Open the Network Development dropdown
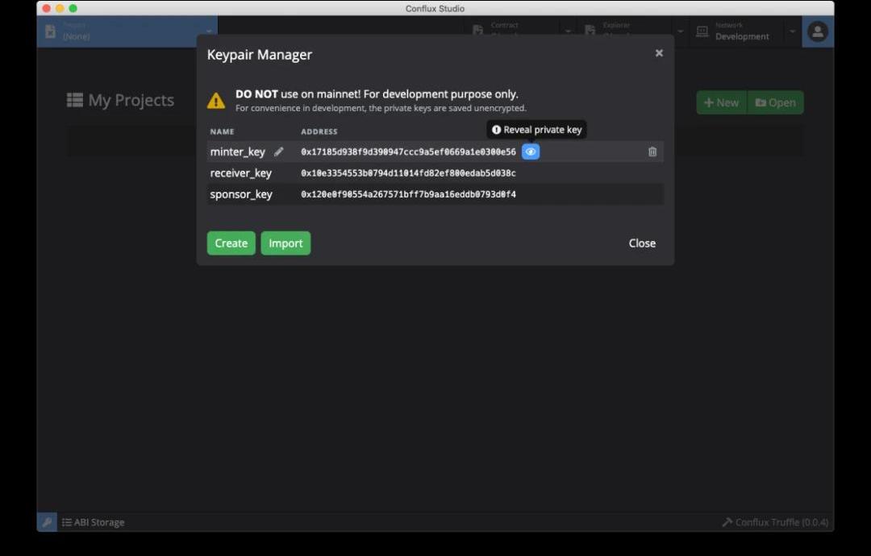The image size is (871, 556). tap(792, 31)
